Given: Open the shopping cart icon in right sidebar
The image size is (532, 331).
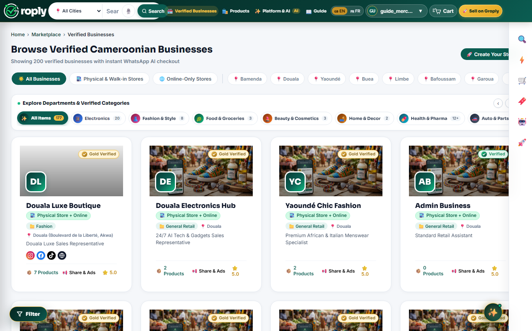Looking at the screenshot, I should [x=522, y=81].
